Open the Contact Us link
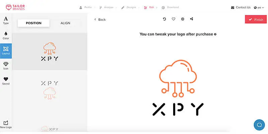The image size is (268, 134). 241,7
